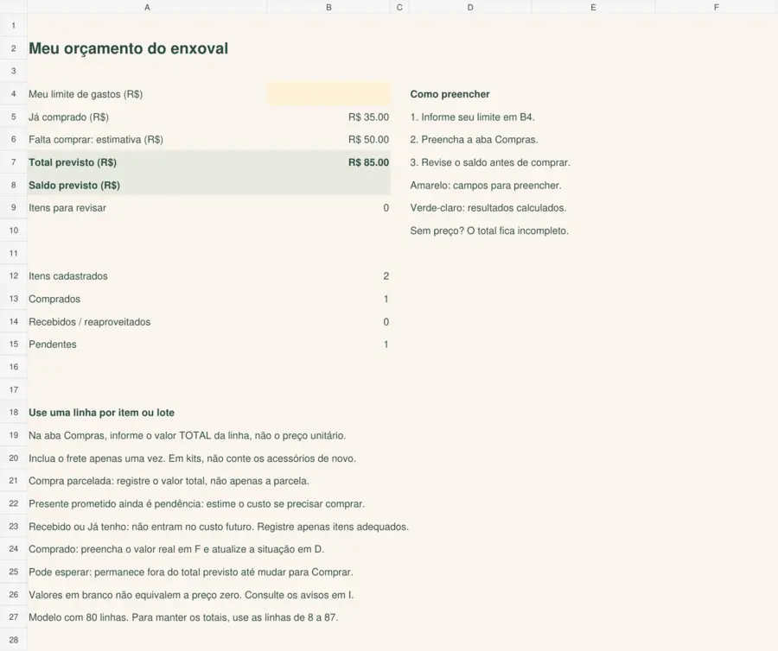Select 'Amarelo: campos para preencher.' note
This screenshot has height=651, width=778.
486,186
